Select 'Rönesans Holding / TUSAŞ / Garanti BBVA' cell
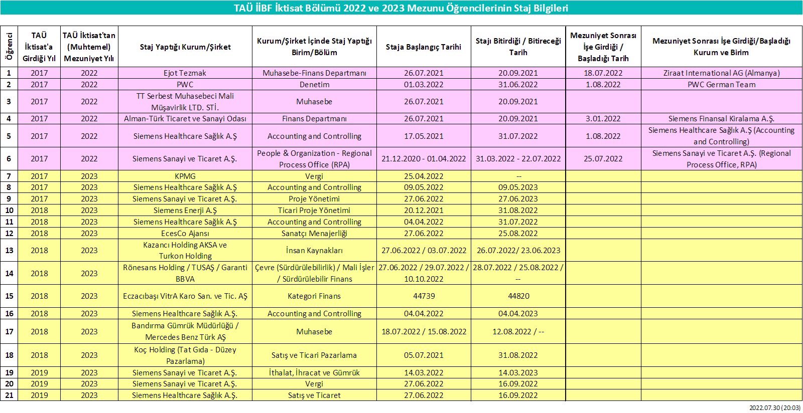The height and width of the screenshot is (413, 803). coord(185,273)
